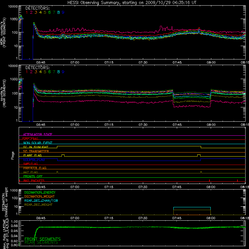
Task: Click the FRONT SEGMENTS livetime legend label
Action: click(x=43, y=239)
